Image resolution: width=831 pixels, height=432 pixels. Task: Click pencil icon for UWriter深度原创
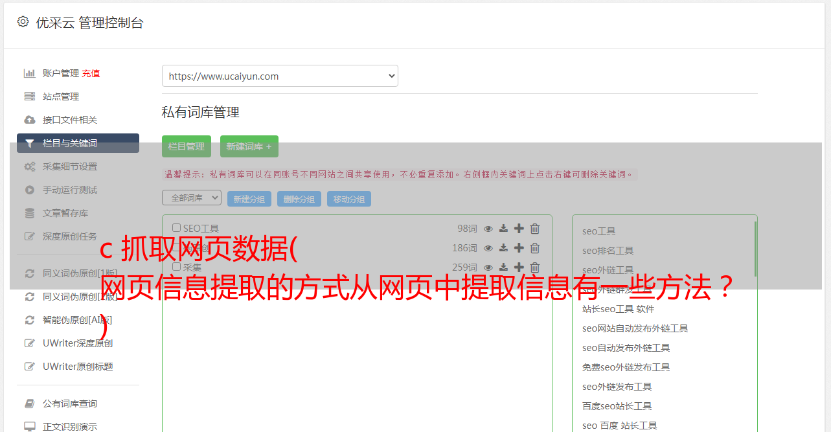[x=30, y=343]
